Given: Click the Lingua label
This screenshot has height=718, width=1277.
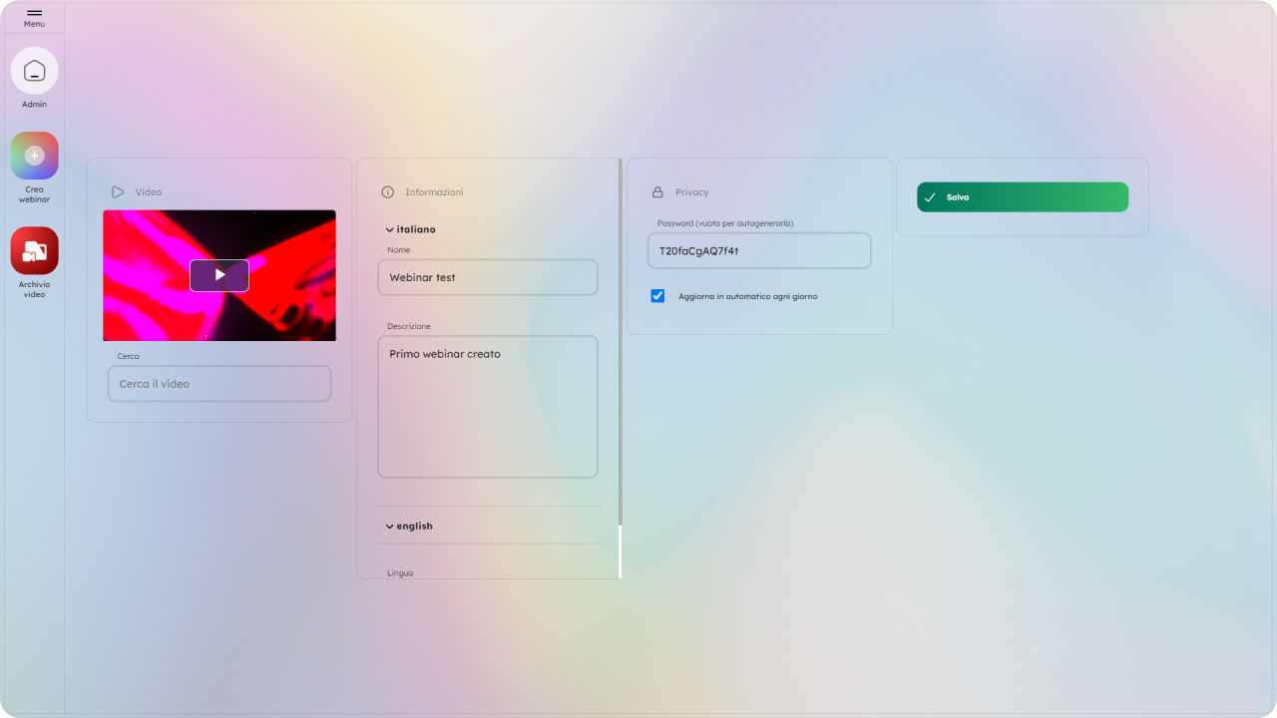Looking at the screenshot, I should pos(400,573).
